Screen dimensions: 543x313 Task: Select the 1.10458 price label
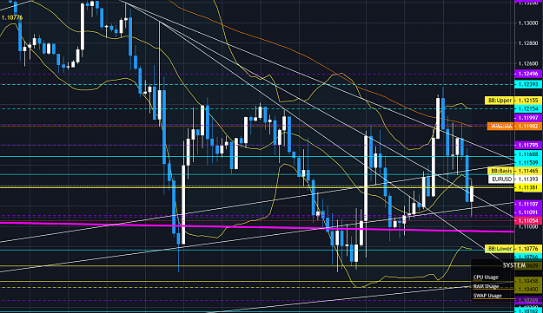click(528, 281)
